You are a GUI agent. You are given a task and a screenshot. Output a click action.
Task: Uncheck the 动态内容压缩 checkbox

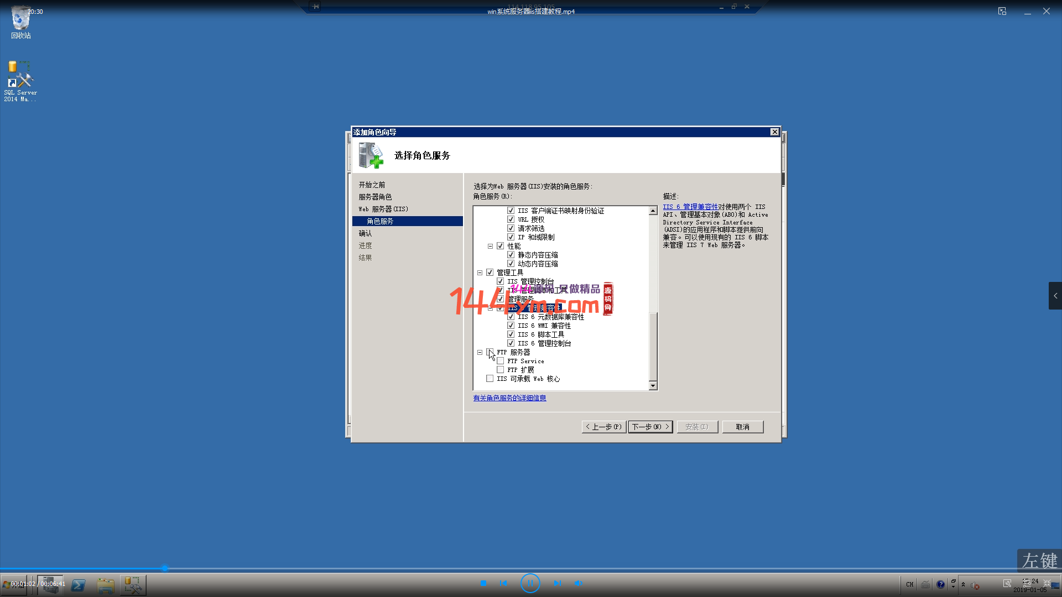point(511,264)
